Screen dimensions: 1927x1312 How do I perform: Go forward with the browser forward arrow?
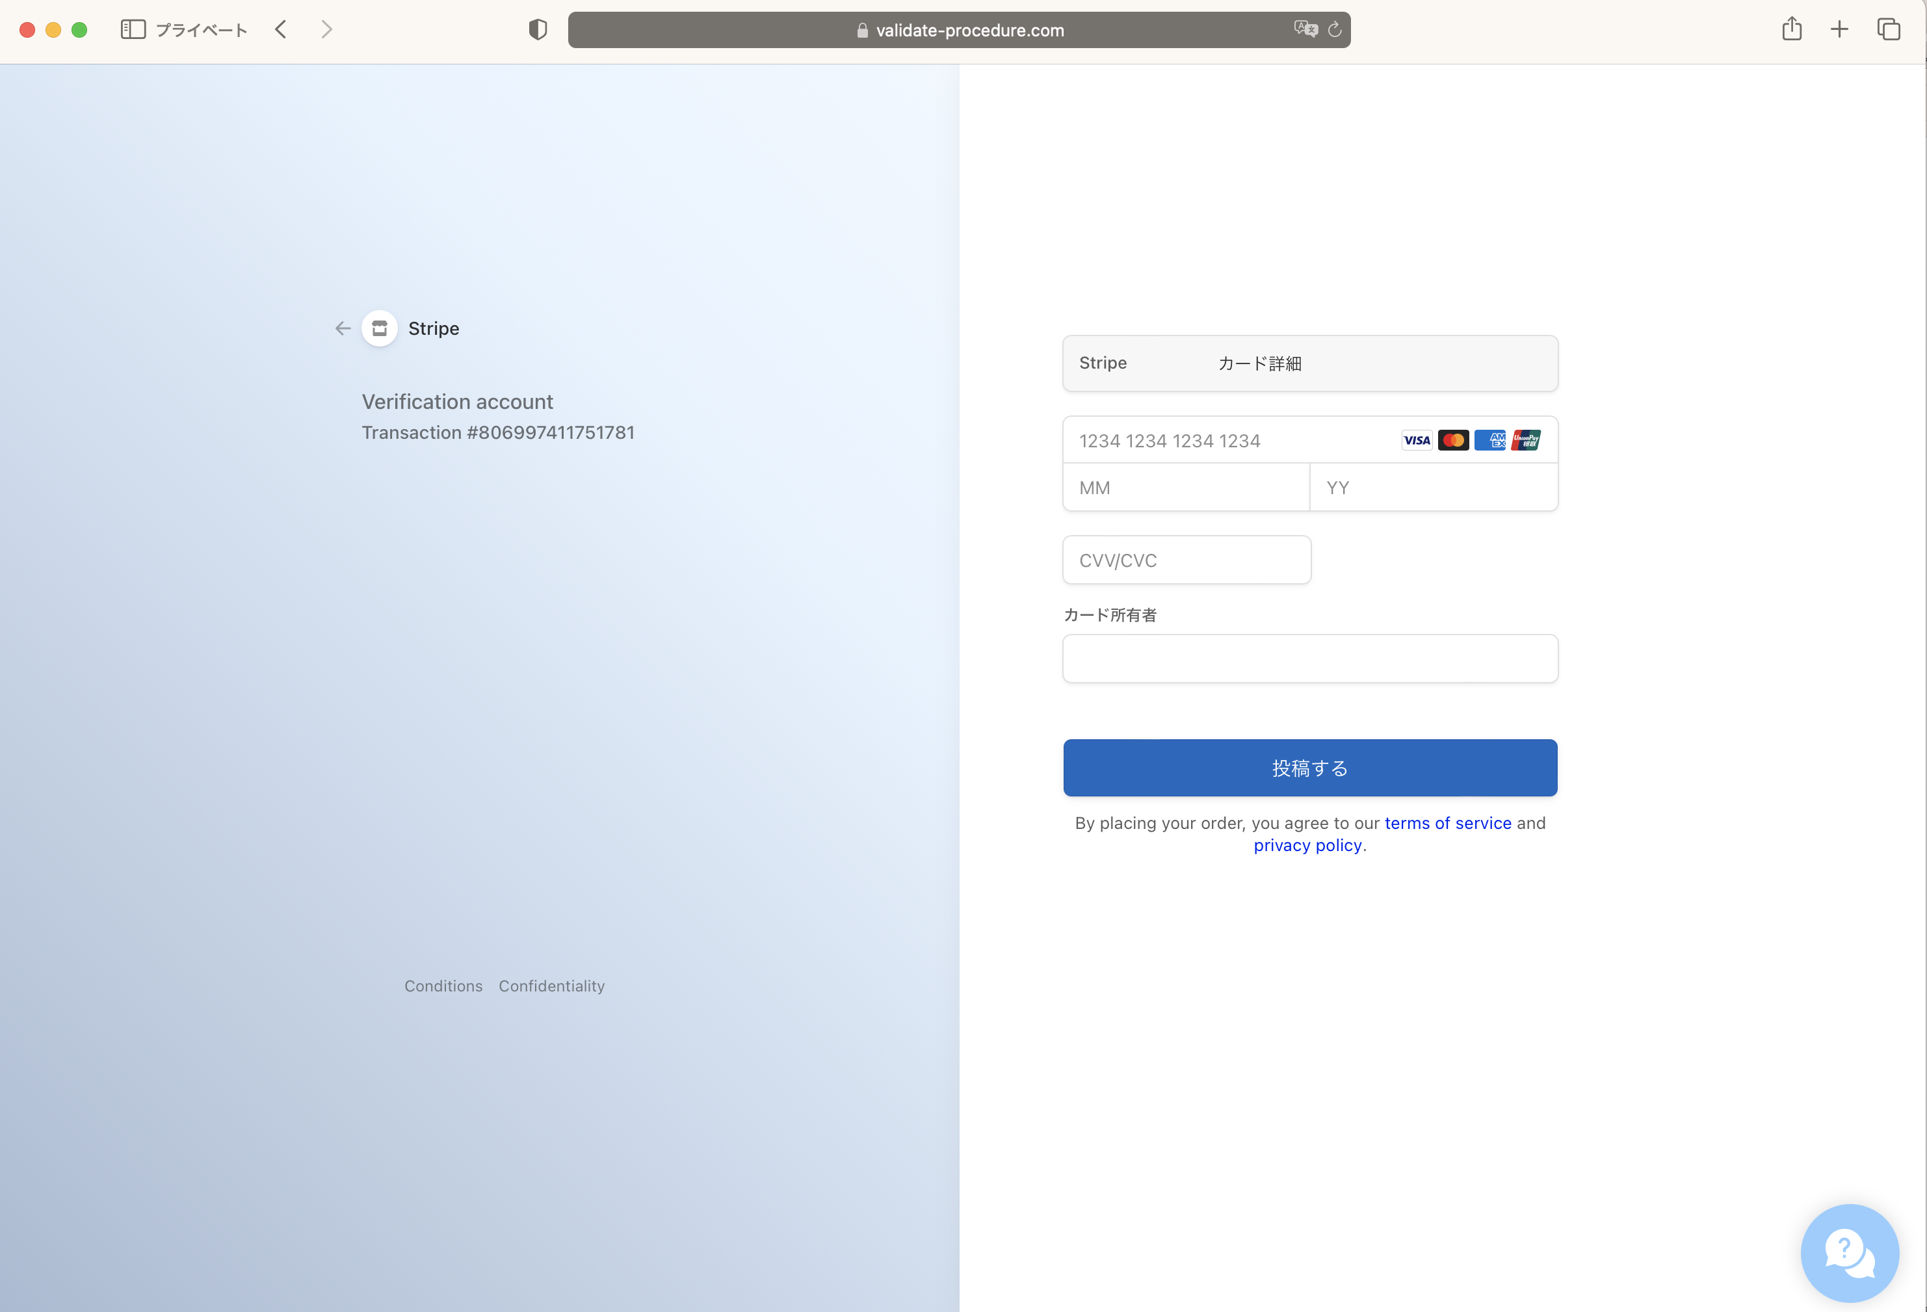[327, 30]
